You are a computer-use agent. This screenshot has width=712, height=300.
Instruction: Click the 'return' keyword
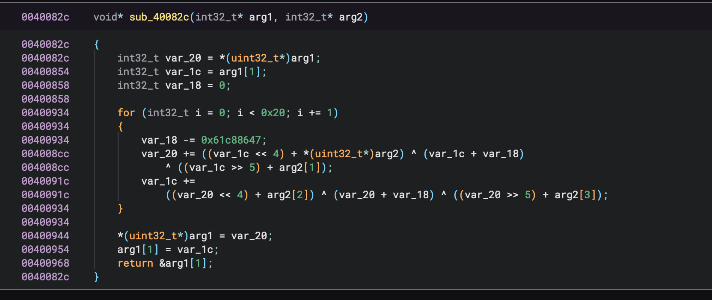coord(135,263)
